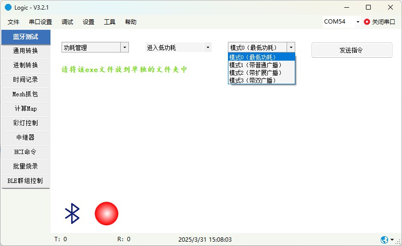402x246 pixels.
Task: Open the 帮助 menu
Action: (x=130, y=22)
